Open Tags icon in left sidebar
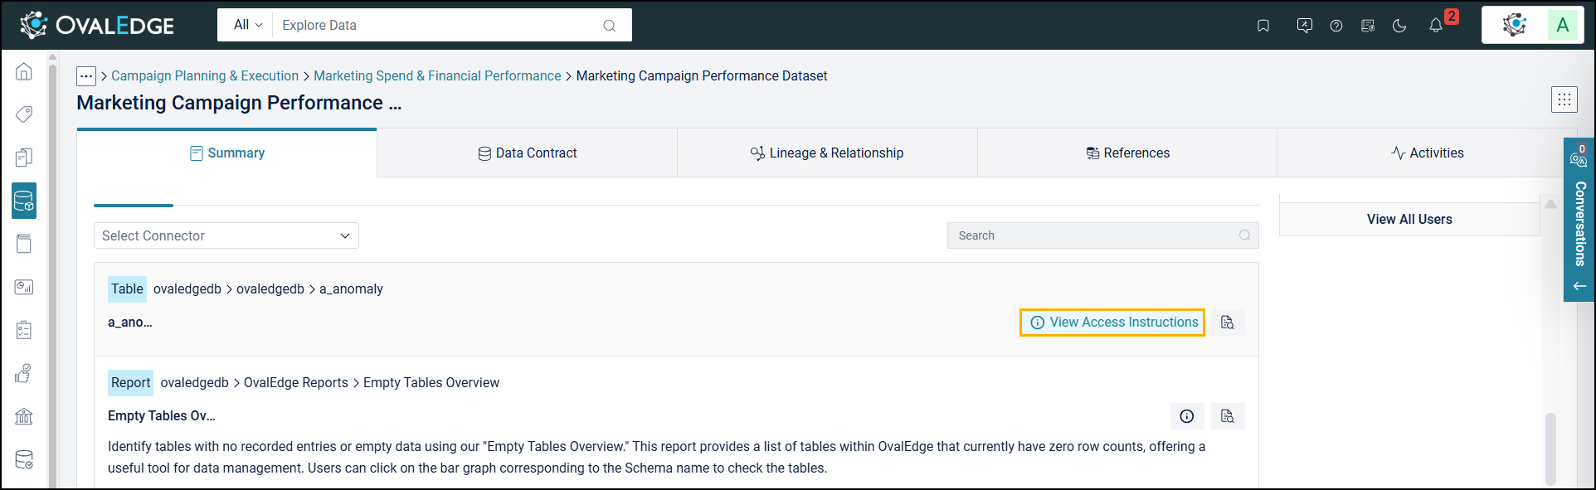1596x490 pixels. [24, 114]
